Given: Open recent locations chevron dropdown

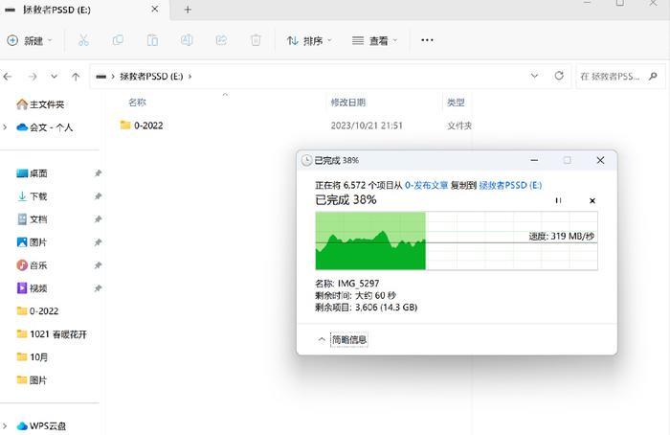Looking at the screenshot, I should click(55, 77).
